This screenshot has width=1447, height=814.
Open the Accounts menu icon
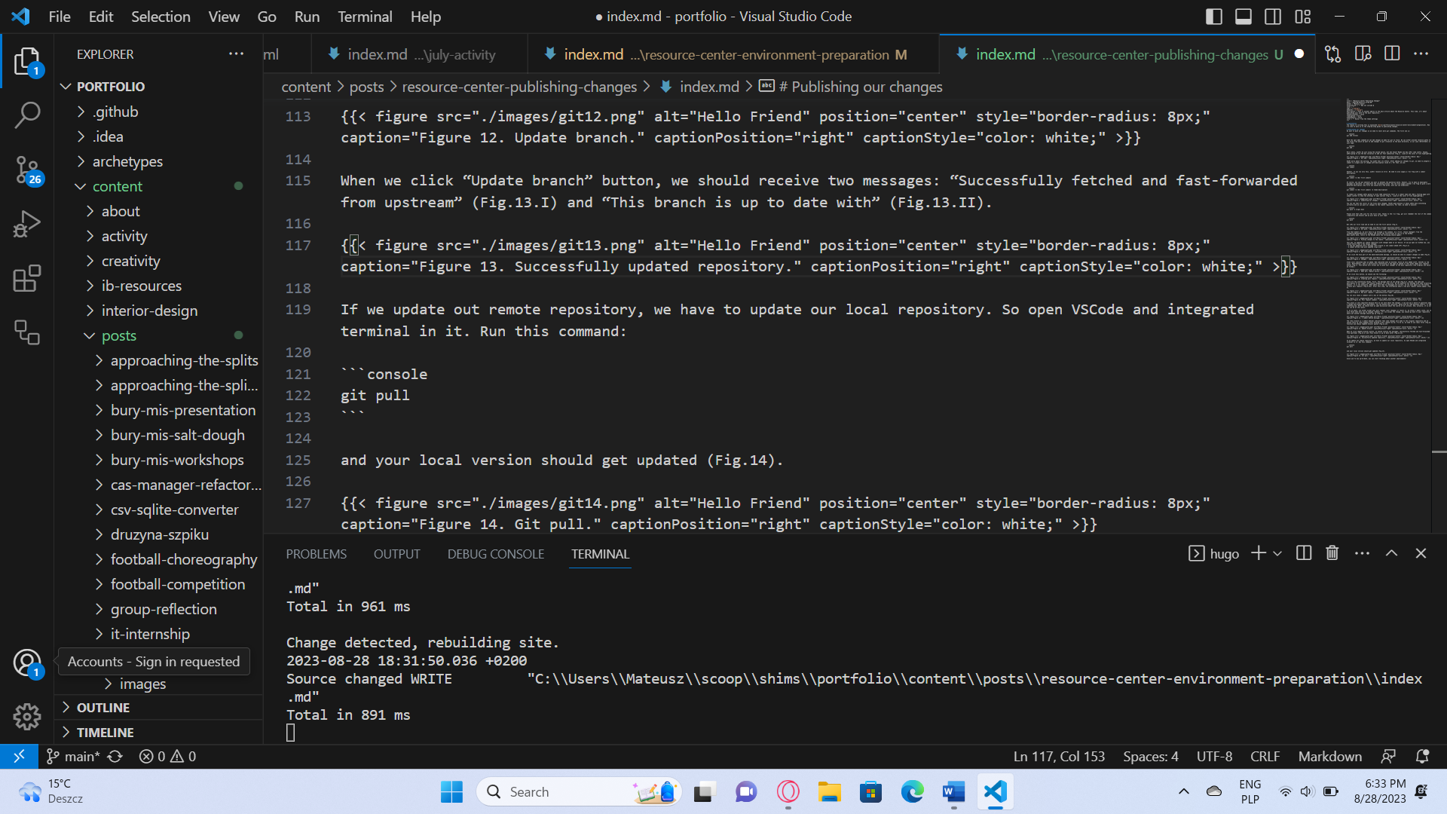(27, 663)
